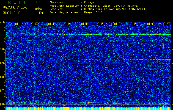
Task: Select the Maspro FM-3 antenna text
Action: tap(93, 12)
